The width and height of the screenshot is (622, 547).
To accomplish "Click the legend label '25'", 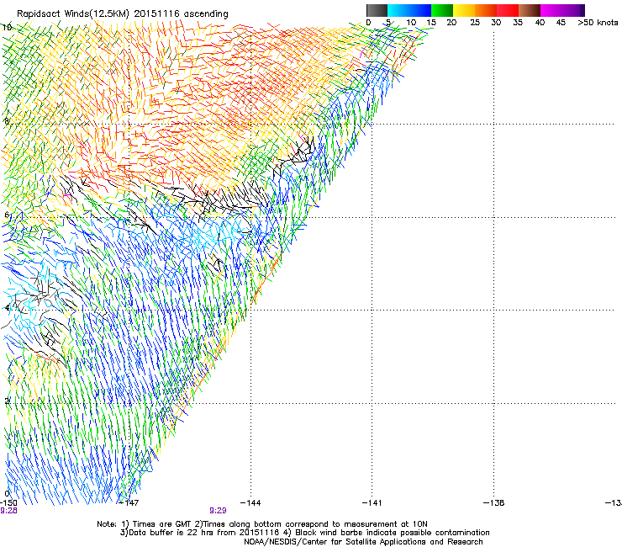I will tap(475, 23).
